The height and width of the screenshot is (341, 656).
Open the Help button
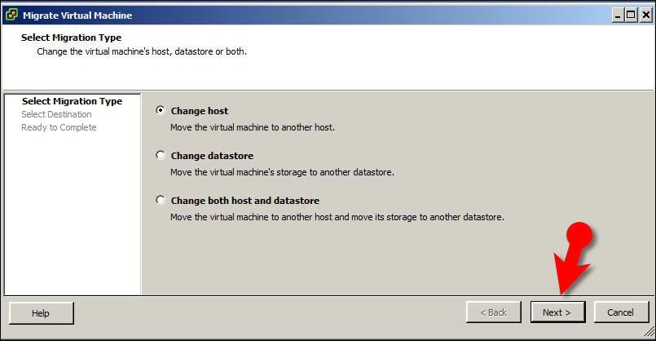[41, 313]
